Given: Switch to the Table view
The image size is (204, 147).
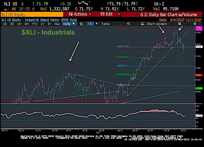Looking at the screenshot, I should pos(105,24).
